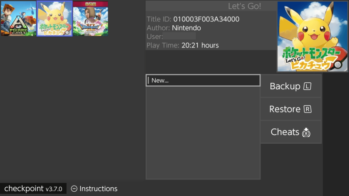Click the User field label
Image resolution: width=349 pixels, height=196 pixels.
point(155,37)
